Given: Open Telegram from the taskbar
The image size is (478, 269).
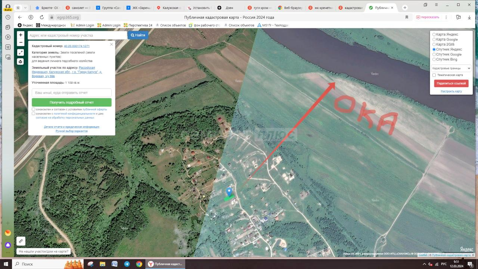Looking at the screenshot, I should click(x=127, y=264).
